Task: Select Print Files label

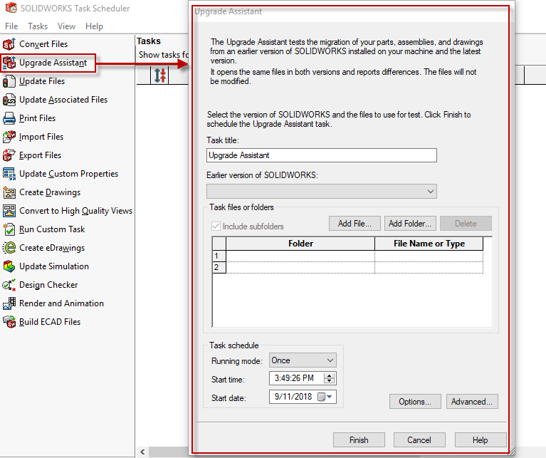Action: pyautogui.click(x=37, y=118)
